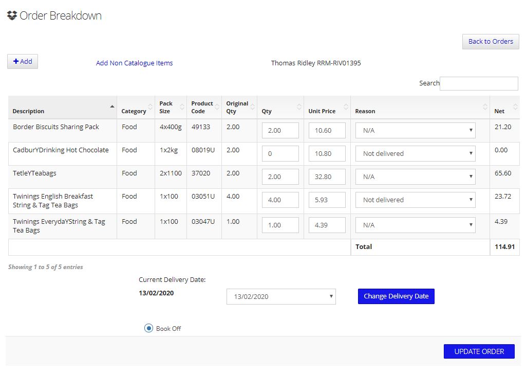This screenshot has width=526, height=372.
Task: Sort by Net column icon
Action: pos(515,107)
